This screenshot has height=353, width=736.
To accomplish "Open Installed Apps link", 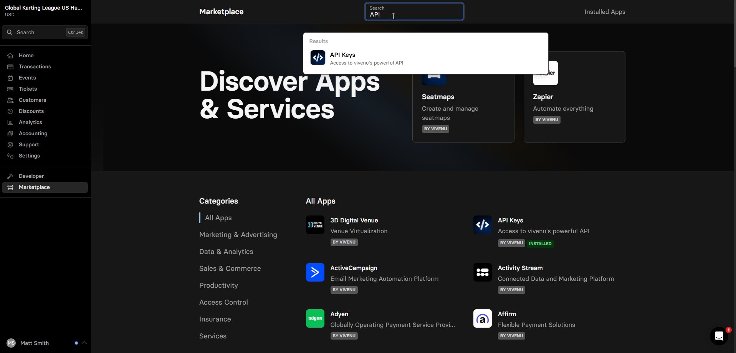I will click(605, 12).
